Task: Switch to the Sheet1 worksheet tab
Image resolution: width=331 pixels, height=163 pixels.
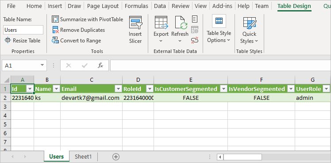Action: pos(83,157)
